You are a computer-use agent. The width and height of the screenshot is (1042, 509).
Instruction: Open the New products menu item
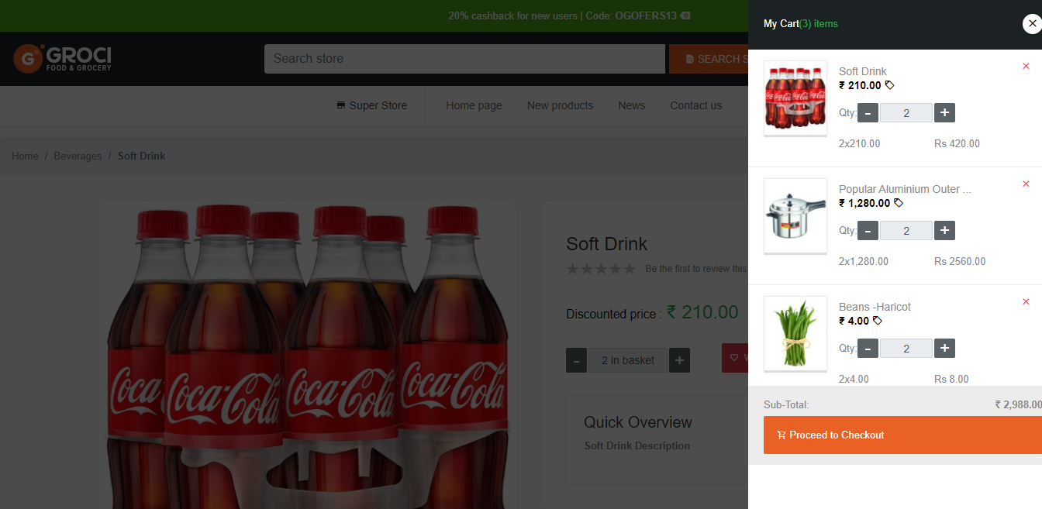560,105
